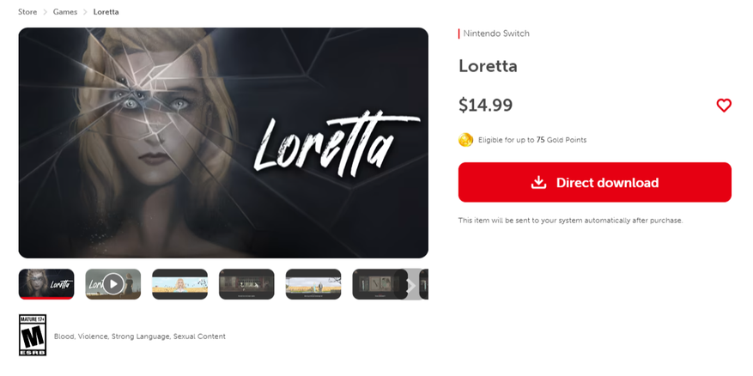The image size is (753, 376).
Task: Click the Nintendo Switch platform label
Action: [x=496, y=33]
